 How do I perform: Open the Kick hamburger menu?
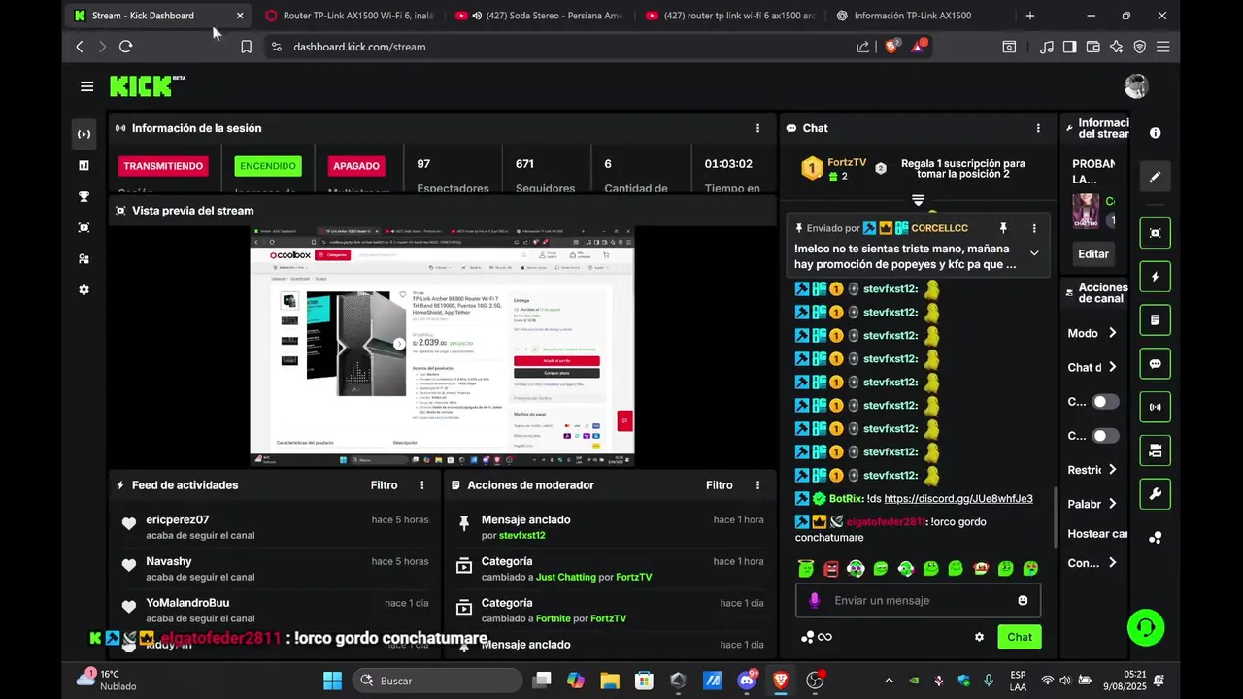pos(86,86)
